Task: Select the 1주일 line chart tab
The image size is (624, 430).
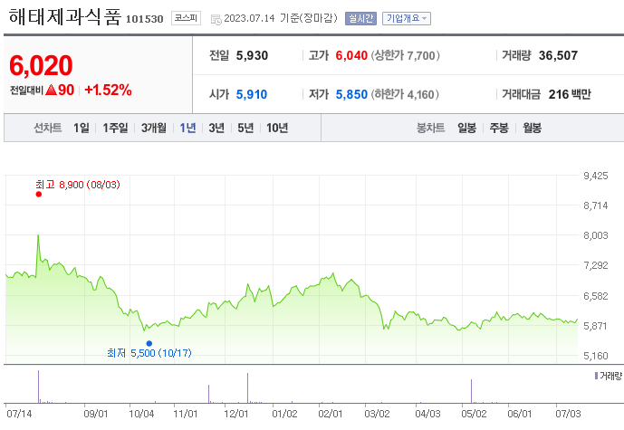Action: (115, 128)
